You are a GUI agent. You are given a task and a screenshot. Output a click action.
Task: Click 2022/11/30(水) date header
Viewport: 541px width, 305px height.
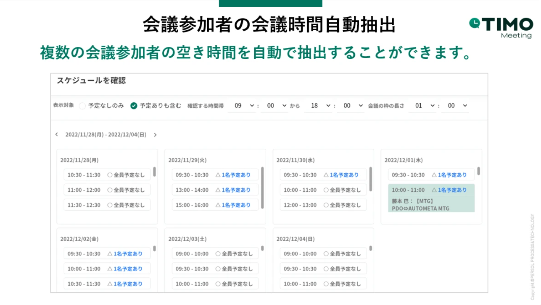tap(296, 160)
